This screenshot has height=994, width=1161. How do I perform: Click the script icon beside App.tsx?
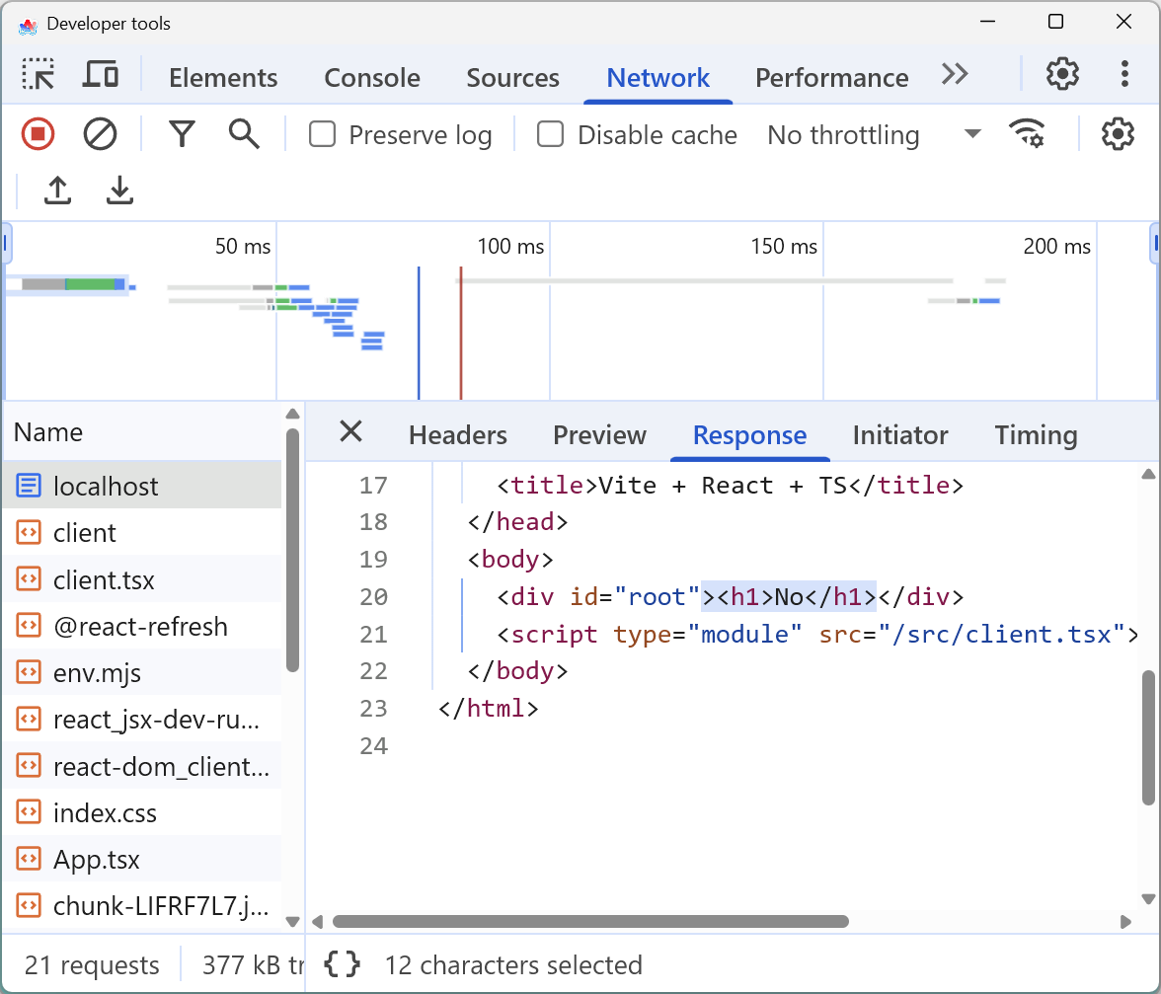[x=28, y=859]
